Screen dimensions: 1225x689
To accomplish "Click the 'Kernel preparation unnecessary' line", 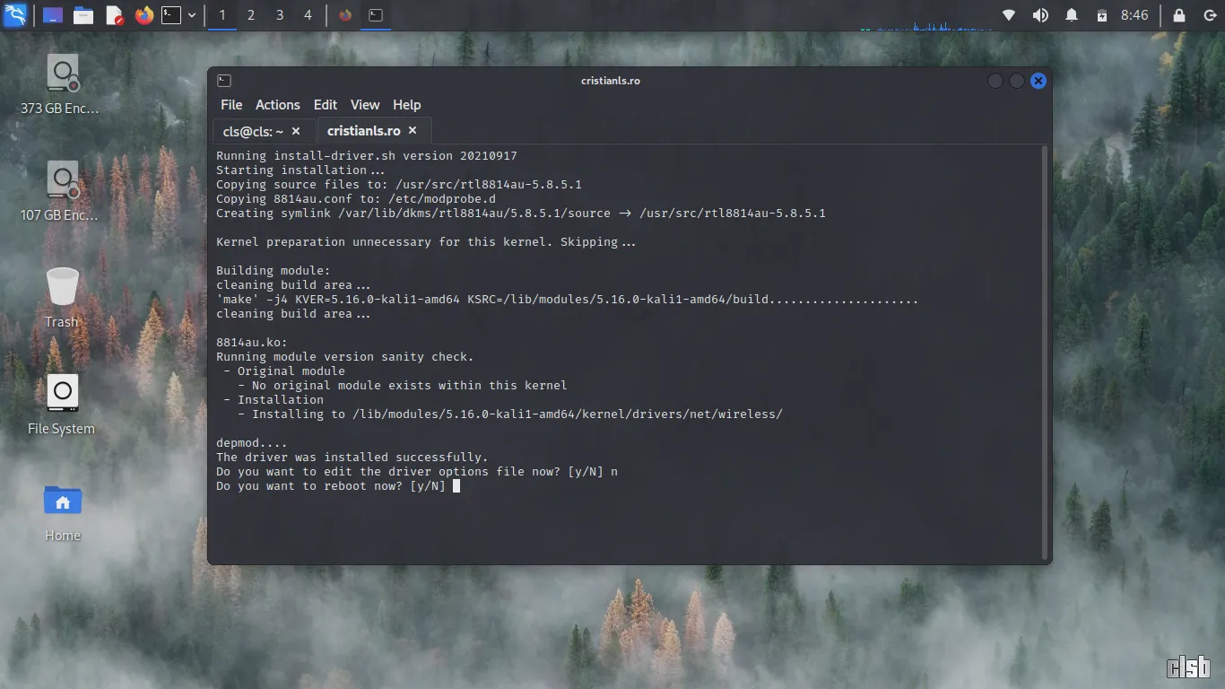I will (x=426, y=242).
